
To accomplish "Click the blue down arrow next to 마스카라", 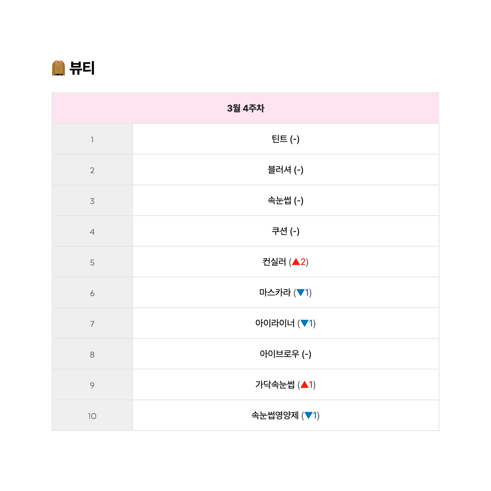I will (x=300, y=293).
